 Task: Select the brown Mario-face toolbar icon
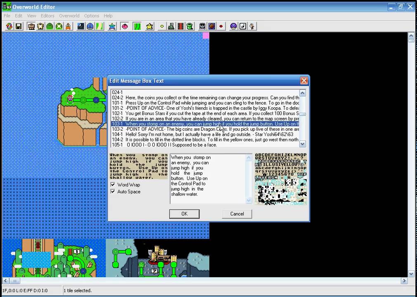pyautogui.click(x=31, y=26)
